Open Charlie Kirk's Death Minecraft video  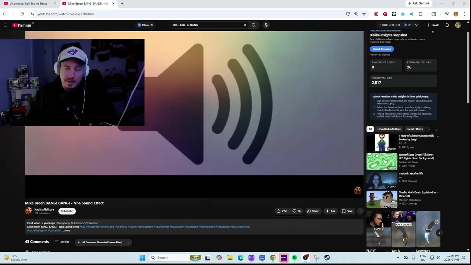tap(382, 199)
